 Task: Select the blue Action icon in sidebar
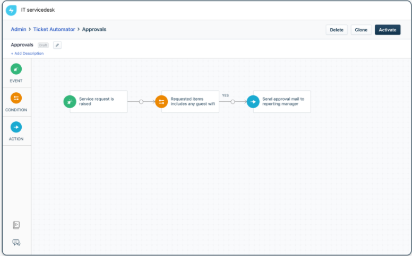click(x=16, y=127)
